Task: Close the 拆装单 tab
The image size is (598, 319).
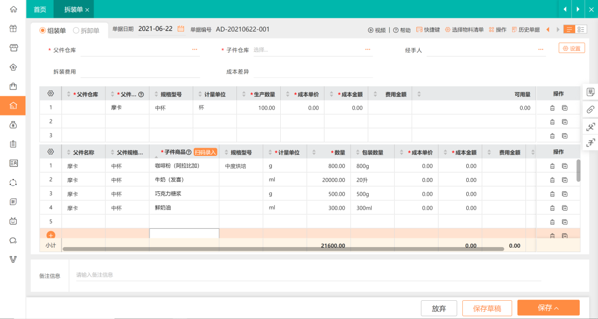Action: tap(87, 10)
